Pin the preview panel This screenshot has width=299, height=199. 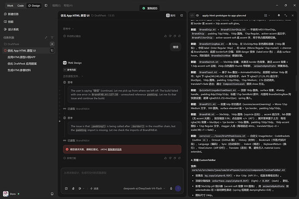click(x=279, y=16)
